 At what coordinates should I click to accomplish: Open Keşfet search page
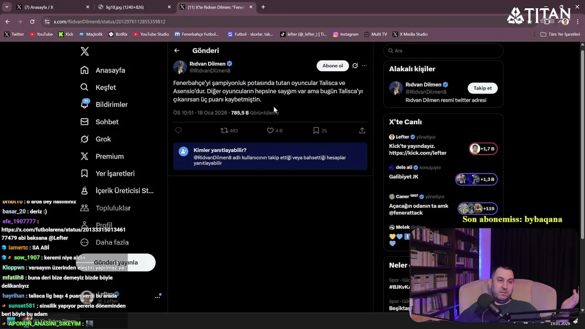tap(98, 87)
